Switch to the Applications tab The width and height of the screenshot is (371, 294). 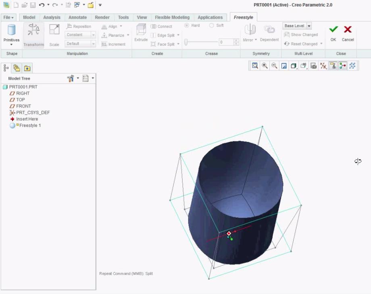(210, 17)
